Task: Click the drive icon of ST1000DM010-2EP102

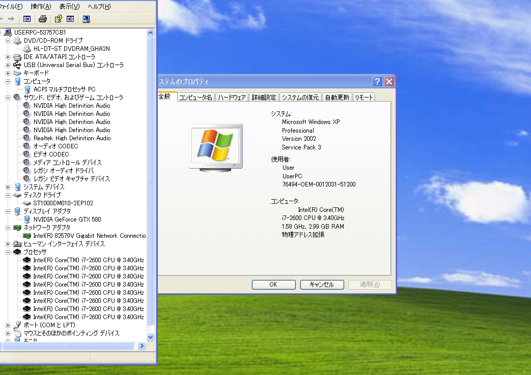Action: 27,203
